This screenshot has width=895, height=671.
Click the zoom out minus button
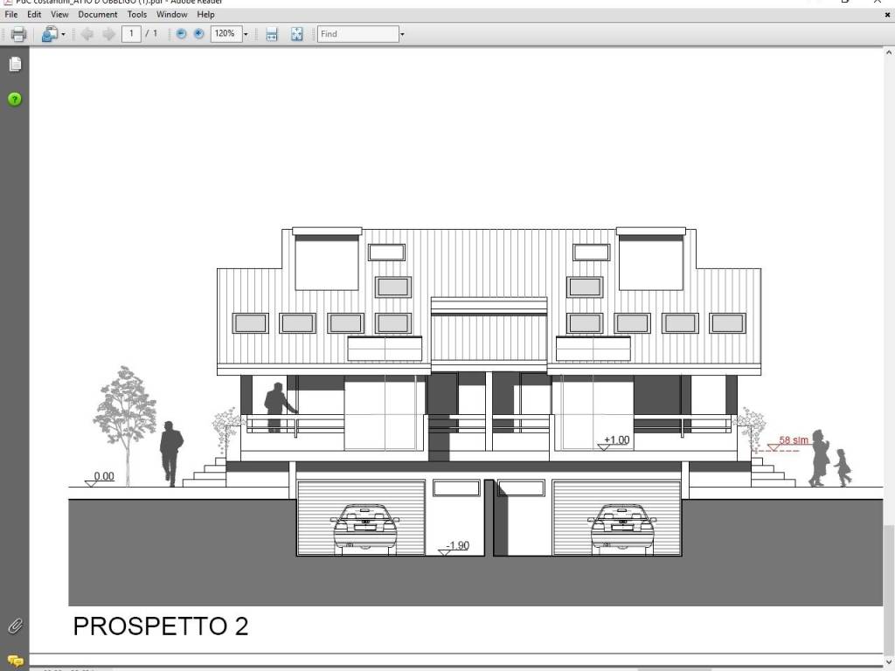(181, 34)
